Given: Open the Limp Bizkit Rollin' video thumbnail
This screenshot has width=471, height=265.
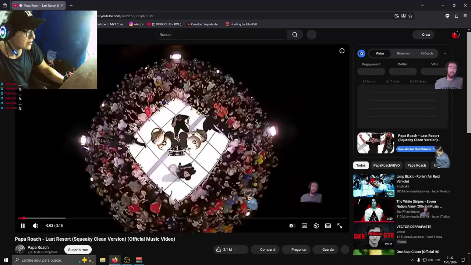Looking at the screenshot, I should 374,185.
